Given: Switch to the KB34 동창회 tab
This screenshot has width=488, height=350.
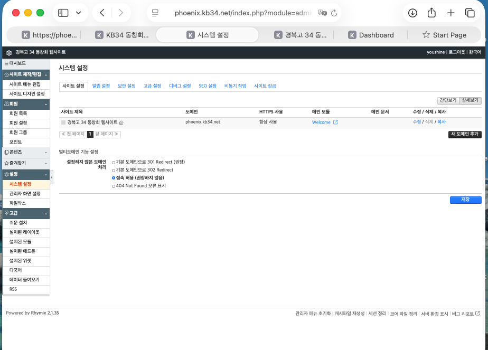Looking at the screenshot, I should 122,35.
